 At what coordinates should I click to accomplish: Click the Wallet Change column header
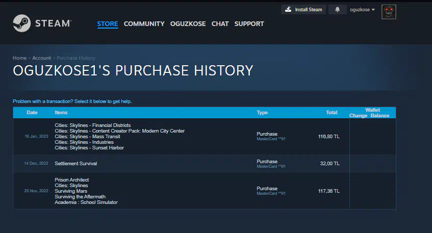click(358, 116)
